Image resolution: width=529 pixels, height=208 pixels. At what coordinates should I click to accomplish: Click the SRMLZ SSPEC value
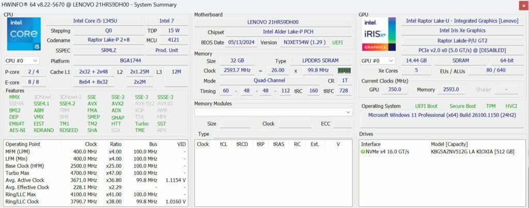click(108, 50)
